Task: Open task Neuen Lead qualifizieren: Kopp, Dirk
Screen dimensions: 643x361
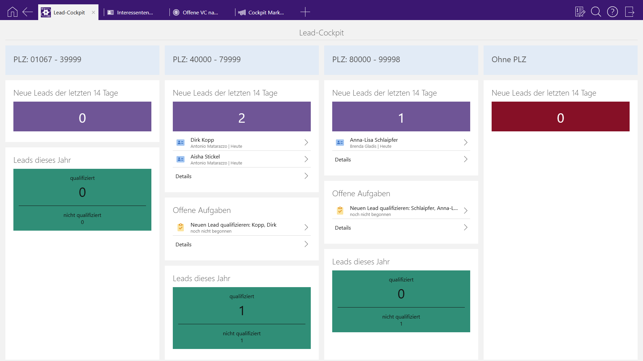Action: (x=242, y=227)
